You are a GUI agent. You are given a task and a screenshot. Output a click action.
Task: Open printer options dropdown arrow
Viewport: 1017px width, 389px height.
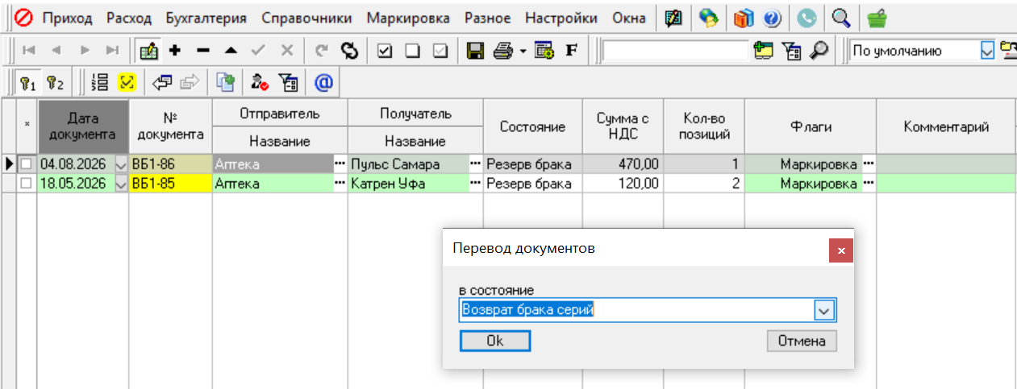522,51
